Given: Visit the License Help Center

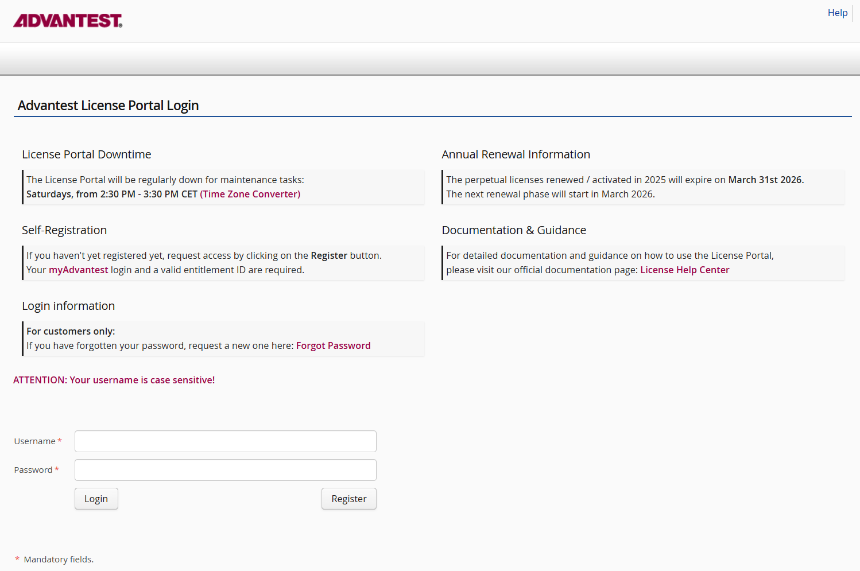Looking at the screenshot, I should click(684, 270).
